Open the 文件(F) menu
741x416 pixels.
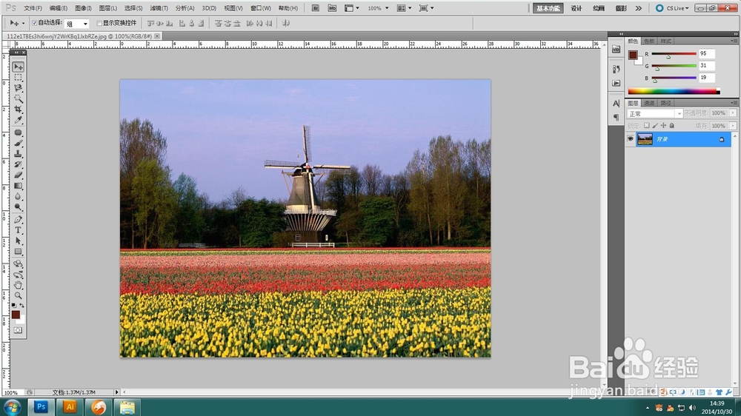click(x=33, y=8)
